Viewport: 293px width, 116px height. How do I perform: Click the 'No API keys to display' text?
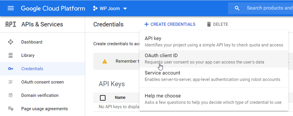(x=119, y=107)
